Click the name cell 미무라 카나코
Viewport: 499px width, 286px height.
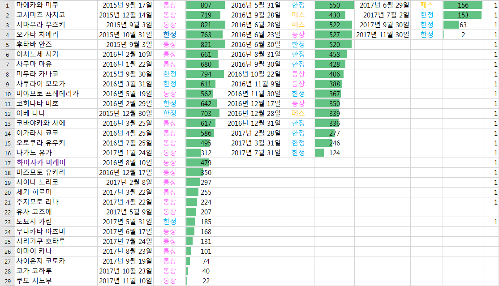(56, 74)
